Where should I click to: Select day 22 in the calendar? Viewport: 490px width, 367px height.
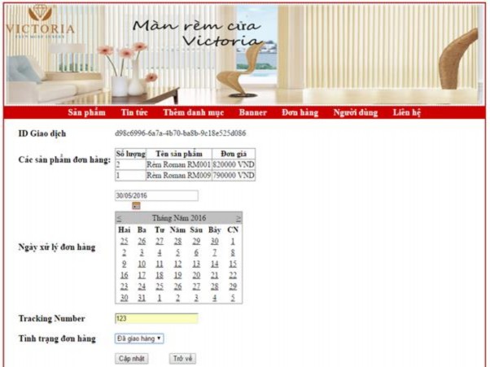click(x=233, y=275)
